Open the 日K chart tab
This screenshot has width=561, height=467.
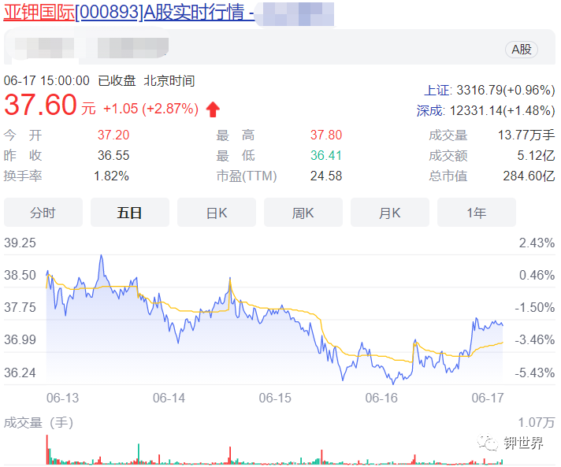click(x=217, y=213)
